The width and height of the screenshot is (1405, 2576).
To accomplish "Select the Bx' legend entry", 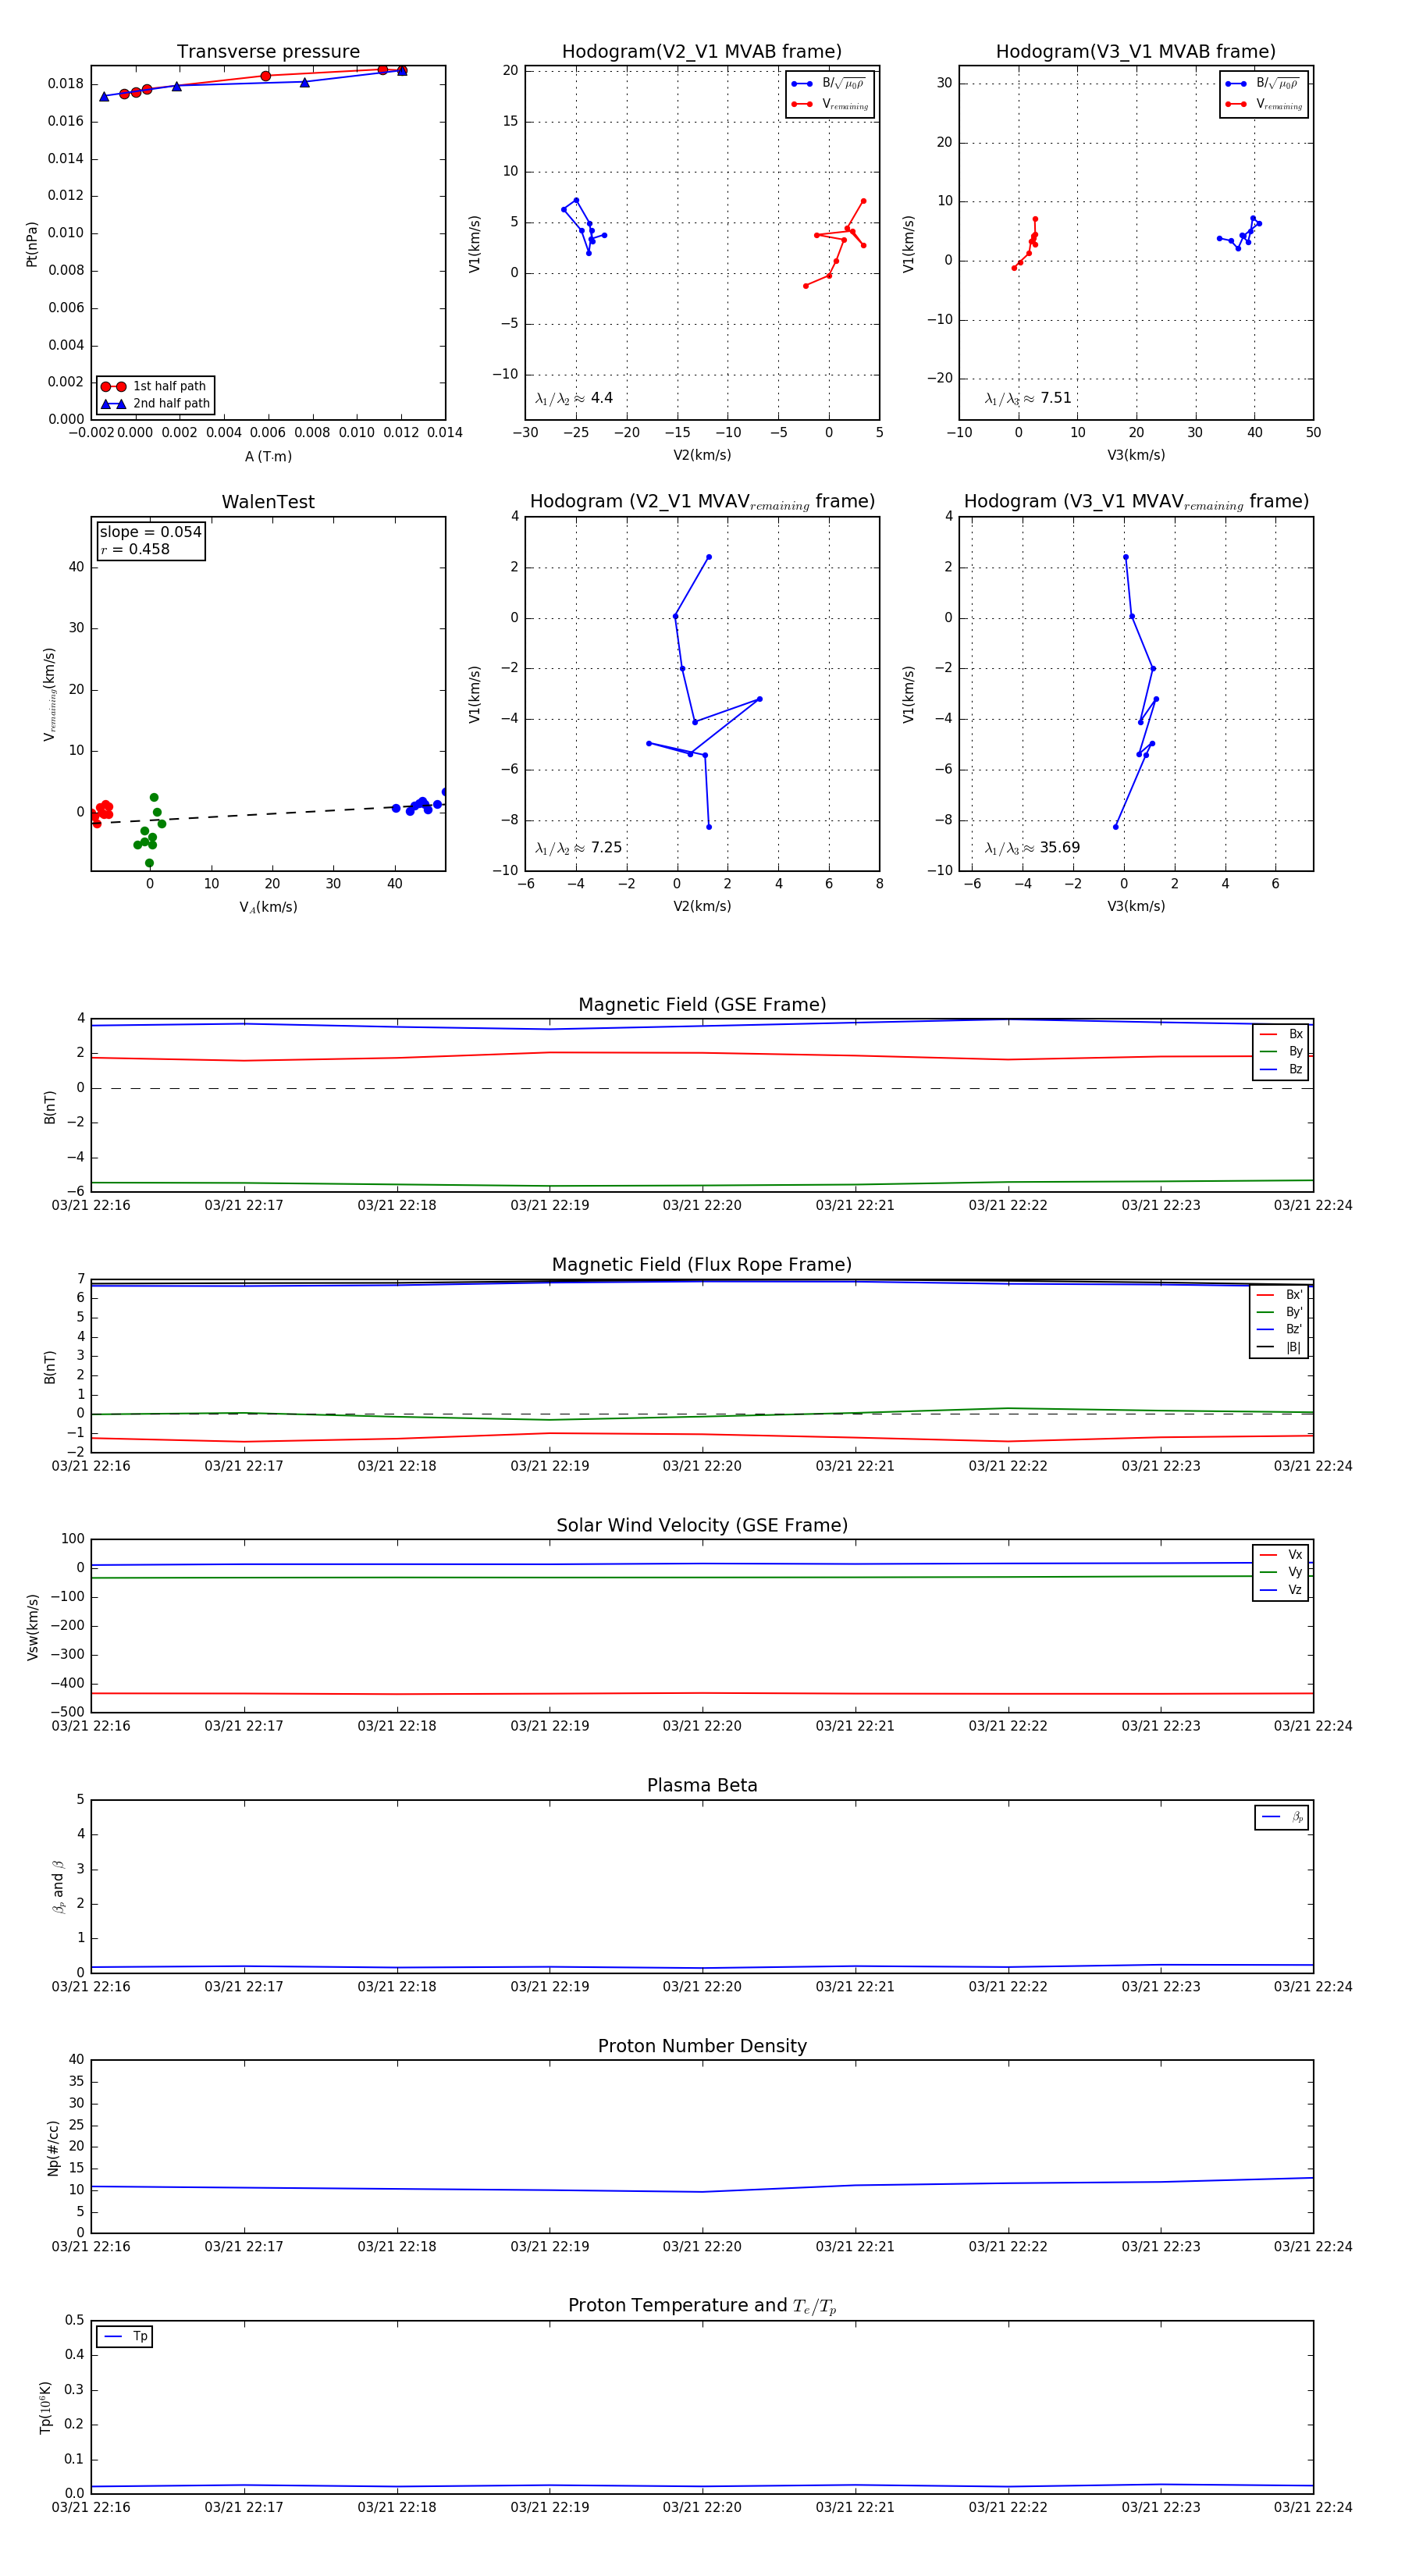I will [x=1279, y=1295].
